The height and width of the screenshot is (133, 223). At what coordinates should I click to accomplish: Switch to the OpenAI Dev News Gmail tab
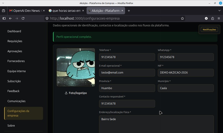coord(27,11)
